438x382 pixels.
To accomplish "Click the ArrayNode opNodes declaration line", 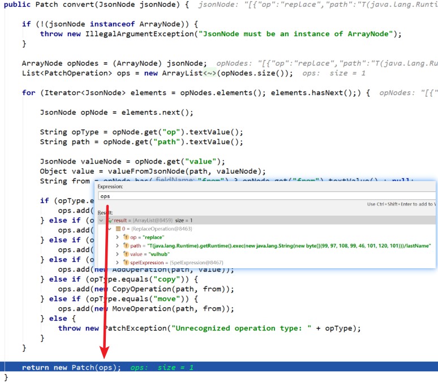I will tap(114, 63).
